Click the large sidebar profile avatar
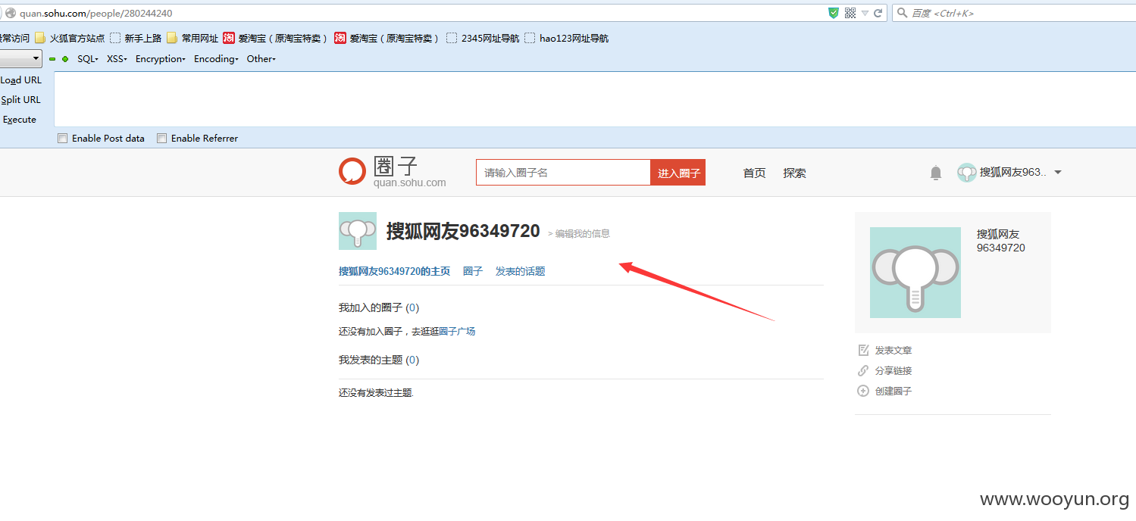The width and height of the screenshot is (1136, 521). coord(915,273)
